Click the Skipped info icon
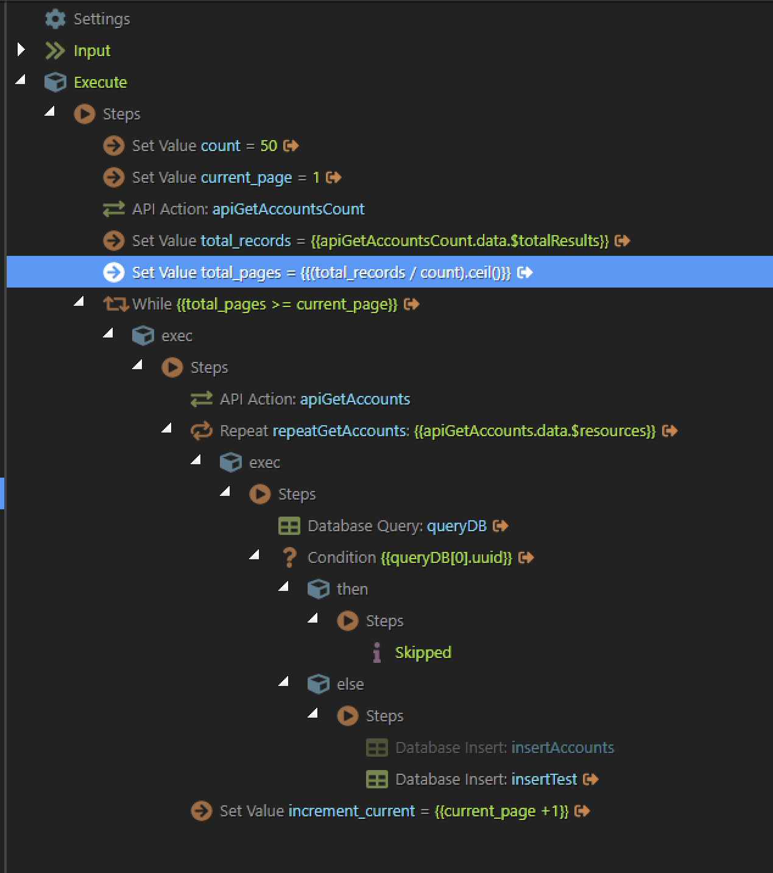The image size is (773, 873). [x=377, y=652]
